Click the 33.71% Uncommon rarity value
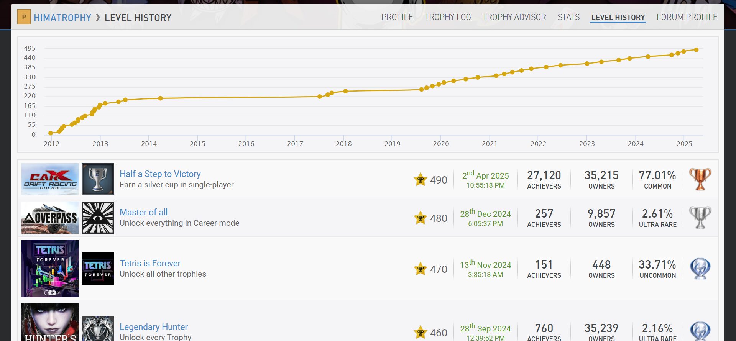The height and width of the screenshot is (341, 736). point(657,265)
